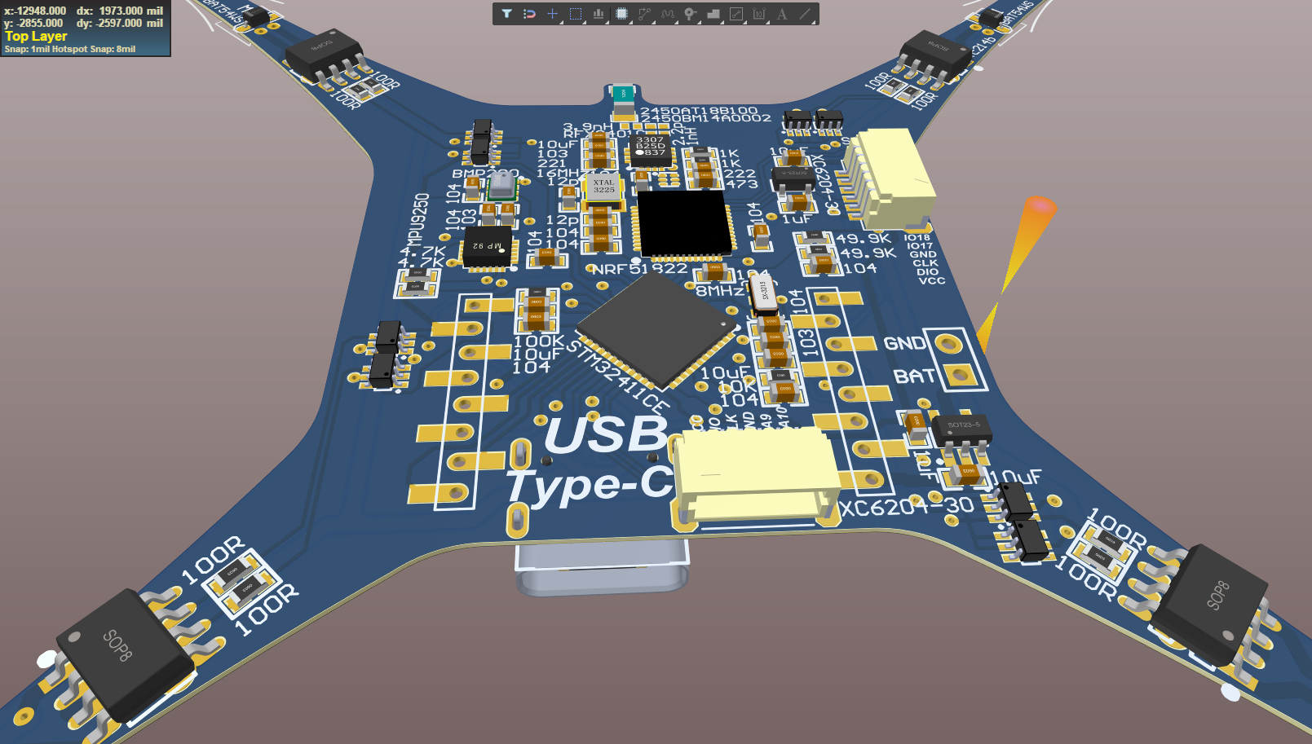Image resolution: width=1312 pixels, height=744 pixels.
Task: Open the align objects bar-chart icon
Action: pos(599,14)
